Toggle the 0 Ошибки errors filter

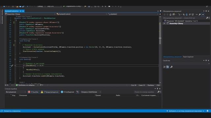point(33,92)
